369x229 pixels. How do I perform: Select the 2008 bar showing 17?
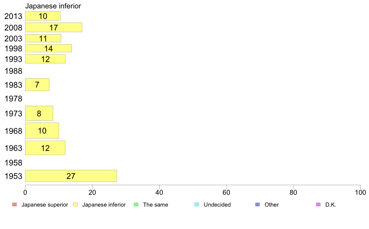point(54,27)
